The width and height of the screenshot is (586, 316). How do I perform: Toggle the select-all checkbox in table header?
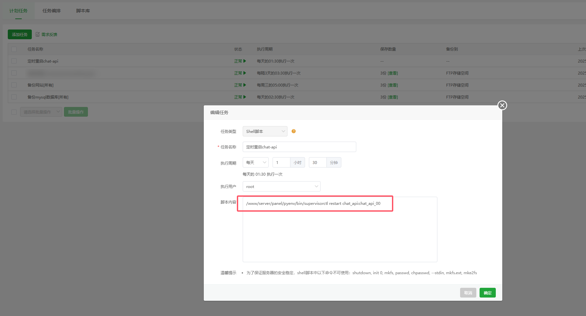pyautogui.click(x=14, y=49)
